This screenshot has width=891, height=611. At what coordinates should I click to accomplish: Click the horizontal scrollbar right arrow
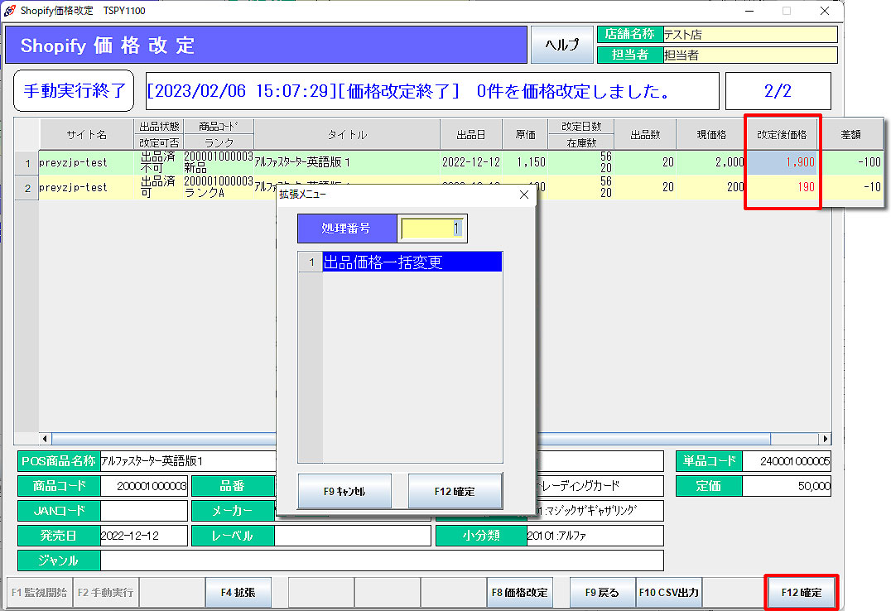[825, 438]
